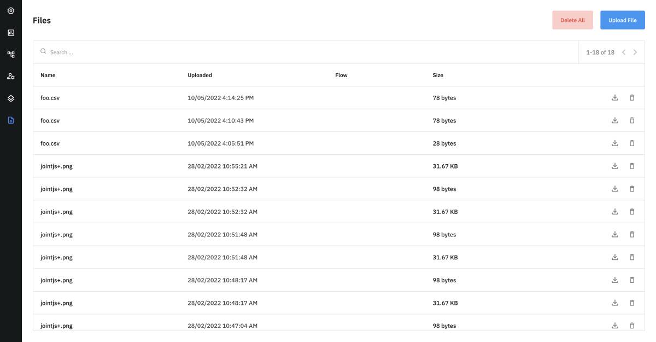Viewport: 656px width, 342px height.
Task: Sort by the Name column header
Action: point(48,75)
